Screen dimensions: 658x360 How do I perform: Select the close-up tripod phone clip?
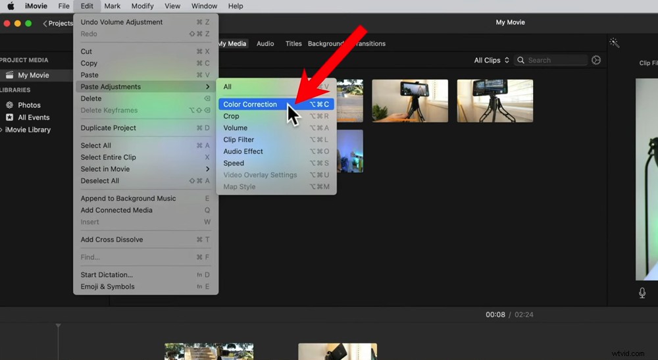[x=495, y=101]
